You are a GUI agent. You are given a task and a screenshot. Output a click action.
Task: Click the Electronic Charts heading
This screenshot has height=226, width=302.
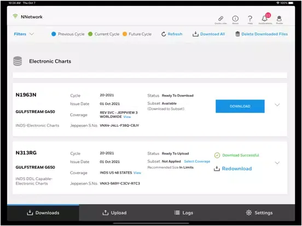click(50, 61)
